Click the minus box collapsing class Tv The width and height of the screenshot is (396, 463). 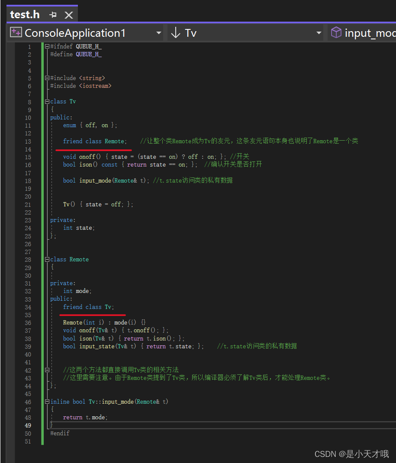point(47,101)
